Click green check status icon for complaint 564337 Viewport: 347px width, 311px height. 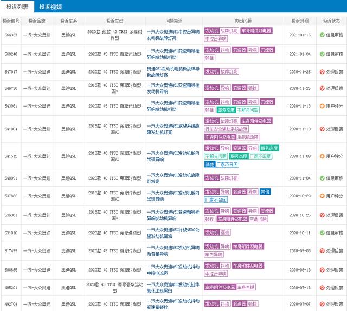coord(322,35)
